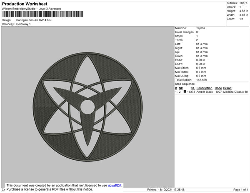Select the 'Colorway 1' value
Viewport: 250px width, 193px height.
pos(23,24)
